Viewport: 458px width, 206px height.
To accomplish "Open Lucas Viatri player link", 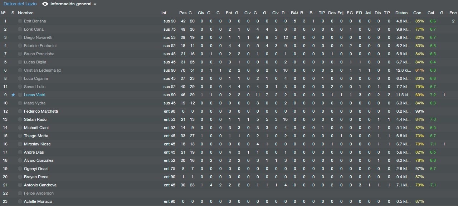I will pyautogui.click(x=34, y=95).
